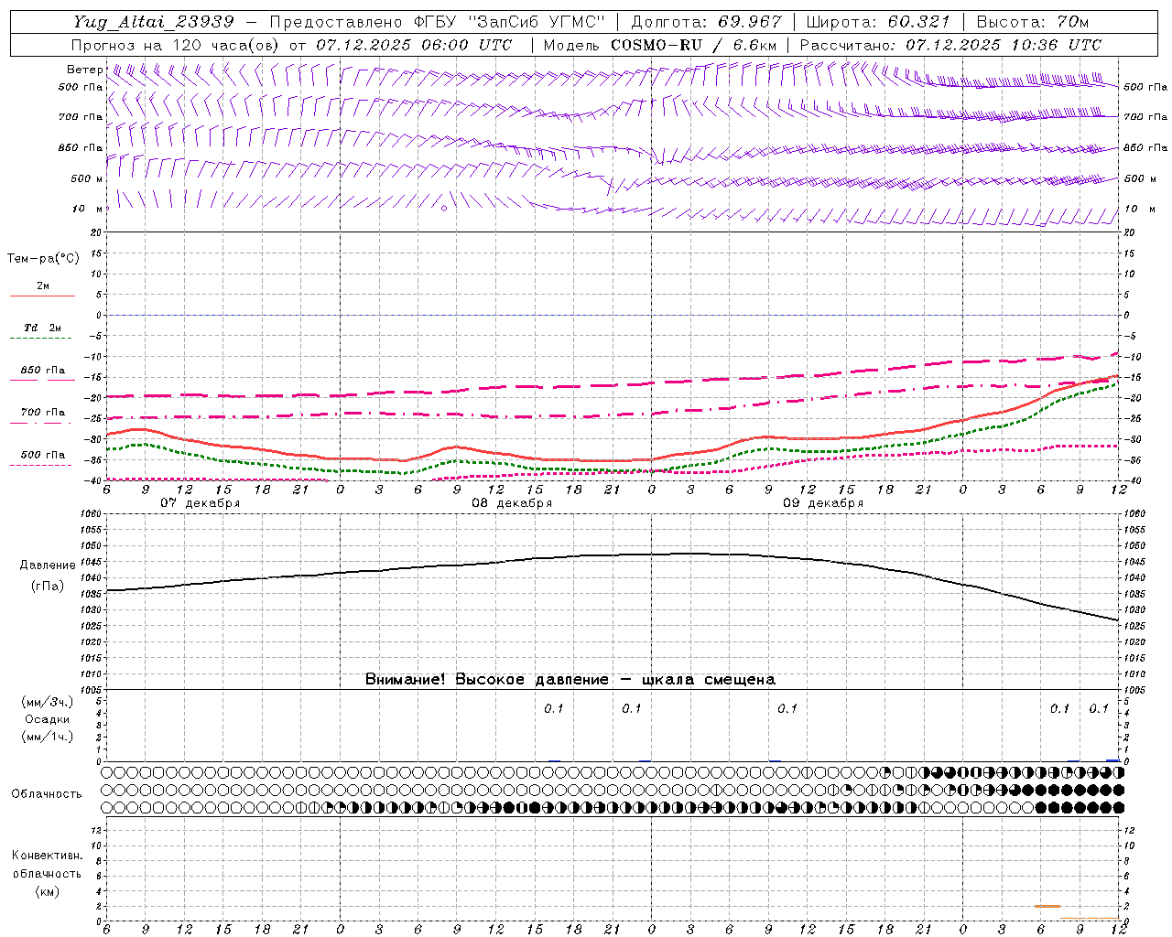Select the Осадки panel label
The image size is (1172, 937).
click(x=48, y=719)
